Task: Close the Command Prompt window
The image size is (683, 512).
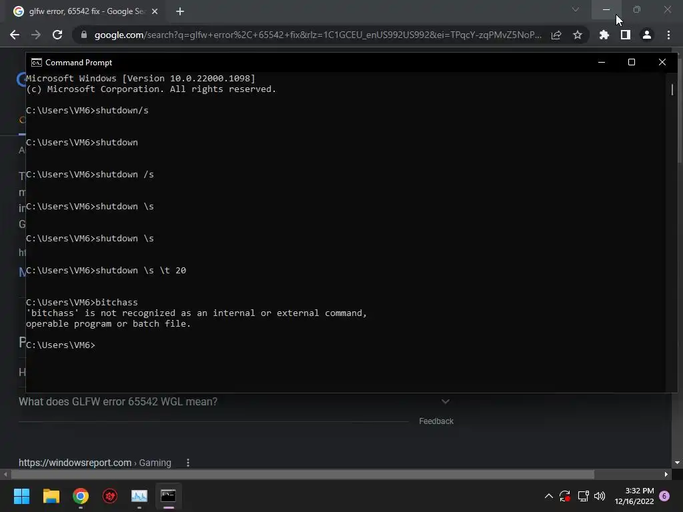Action: 662,62
